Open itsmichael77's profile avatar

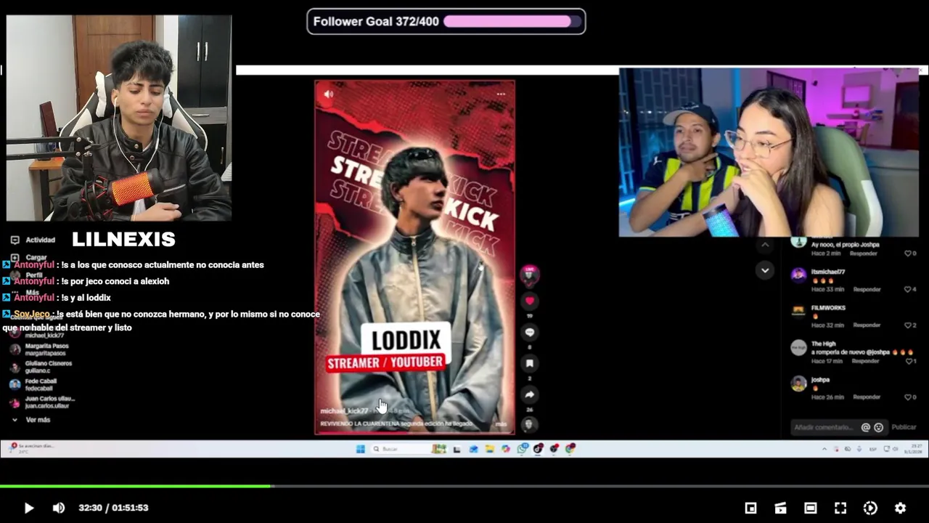[798, 275]
